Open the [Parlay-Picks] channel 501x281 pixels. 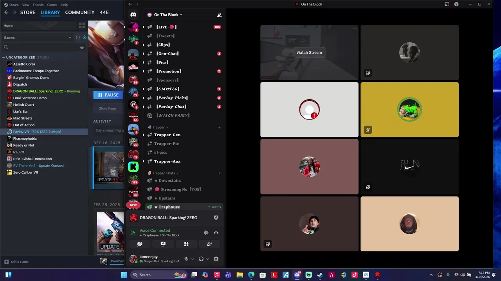(183, 98)
